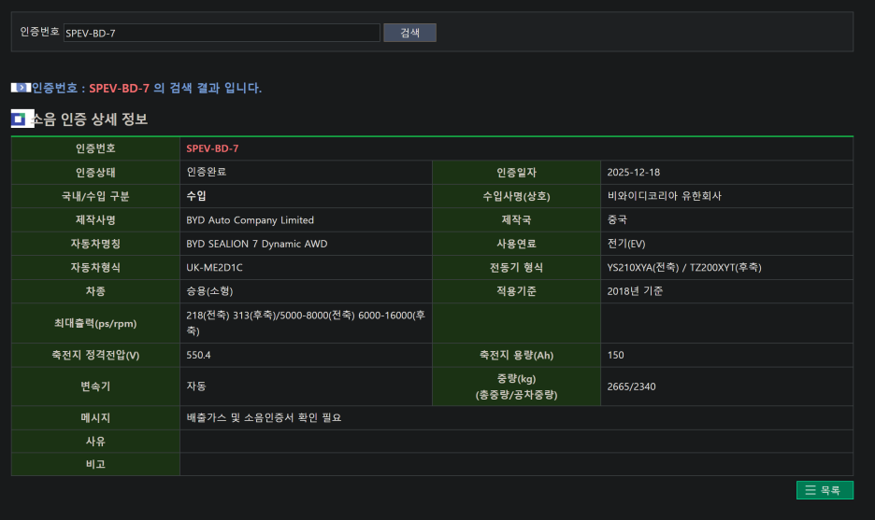
Task: Click the YS210XYA(전축) / TZ200XYT(후축) motor type
Action: pyautogui.click(x=684, y=268)
